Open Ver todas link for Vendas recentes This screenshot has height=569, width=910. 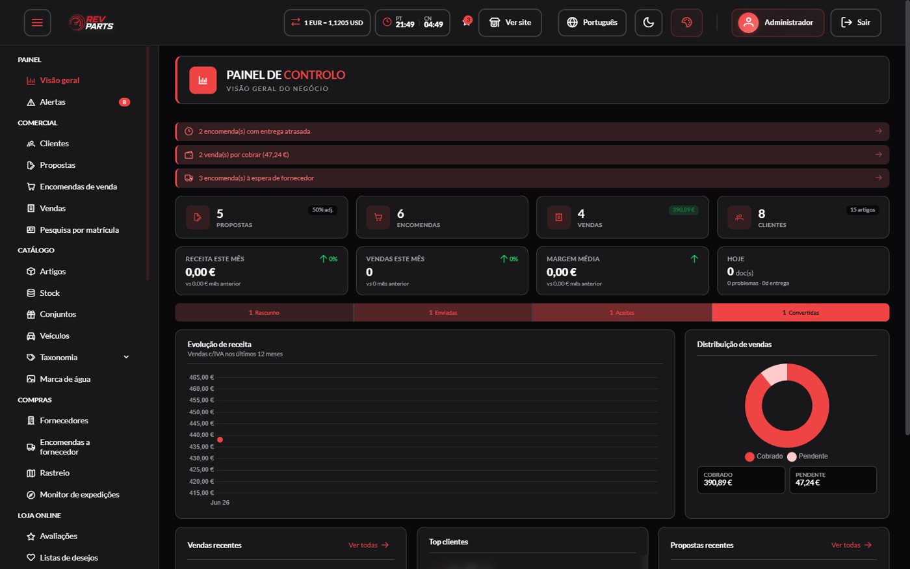[x=369, y=545]
